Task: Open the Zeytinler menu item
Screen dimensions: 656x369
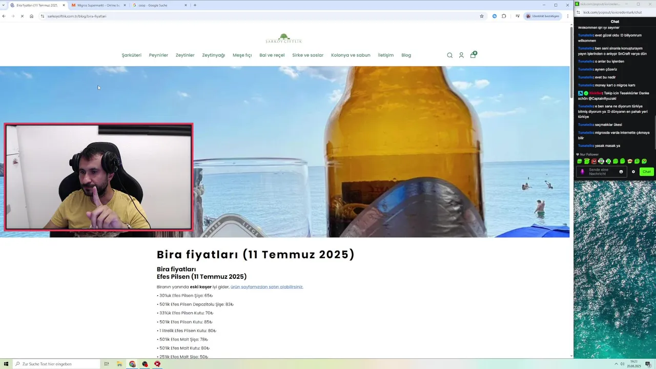Action: [185, 55]
